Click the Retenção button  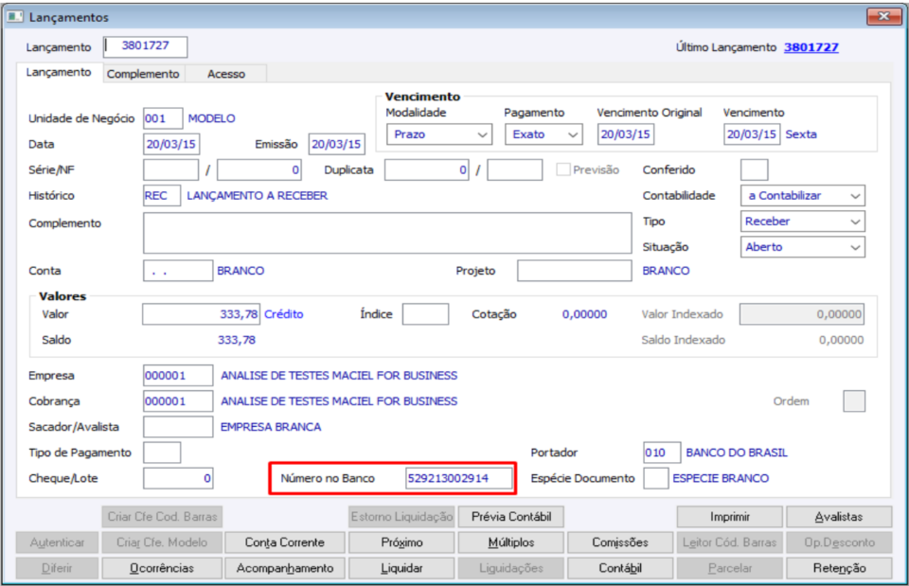click(x=839, y=568)
